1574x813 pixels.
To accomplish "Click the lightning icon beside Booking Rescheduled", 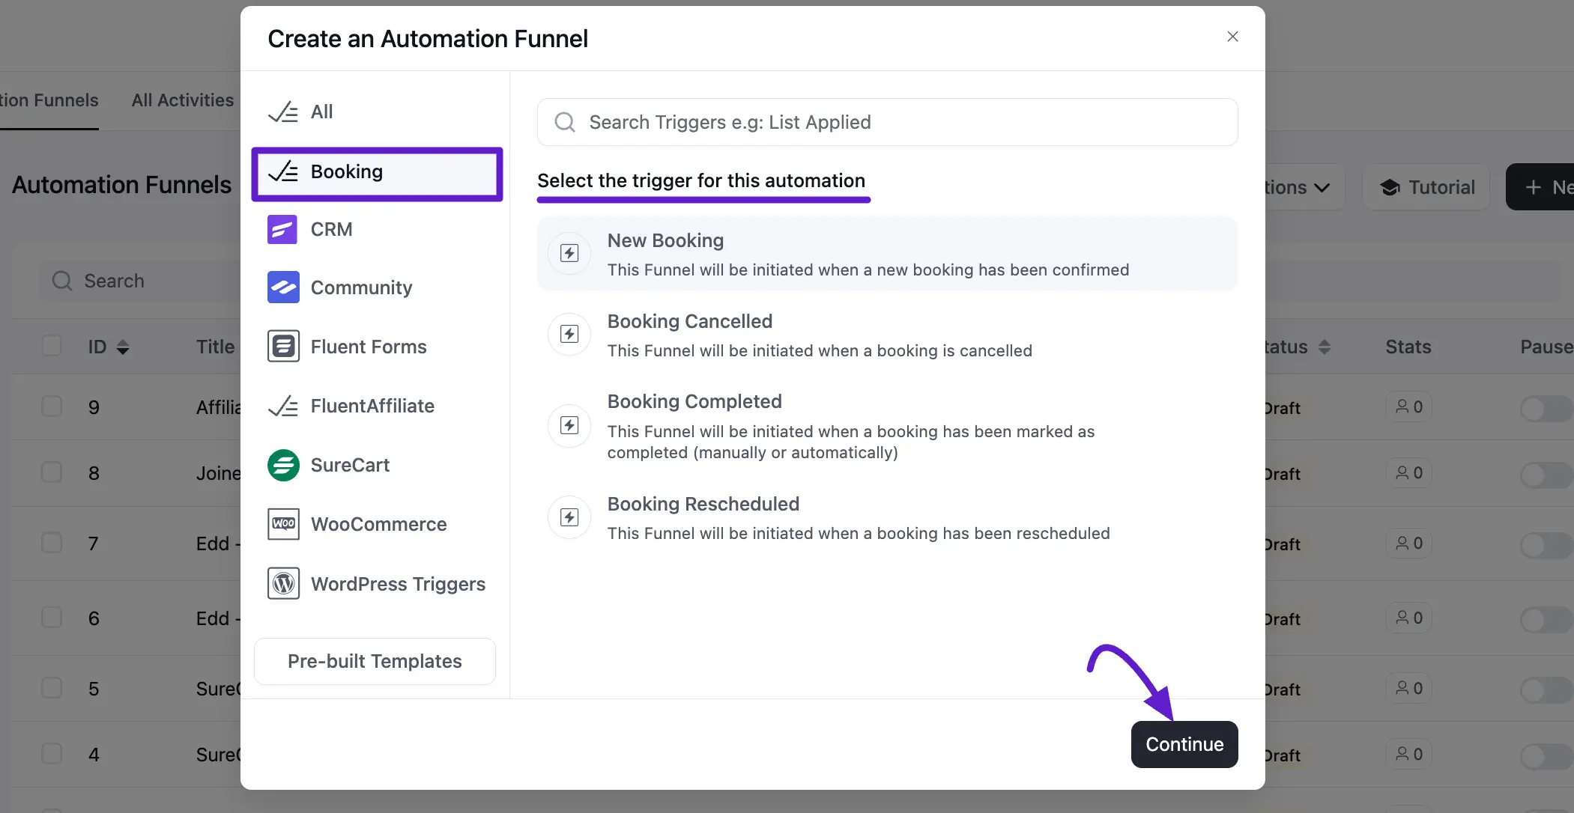I will point(569,517).
